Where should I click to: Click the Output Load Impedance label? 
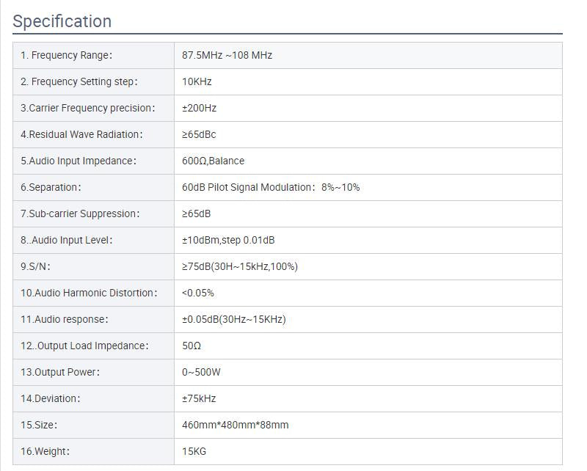pos(84,346)
